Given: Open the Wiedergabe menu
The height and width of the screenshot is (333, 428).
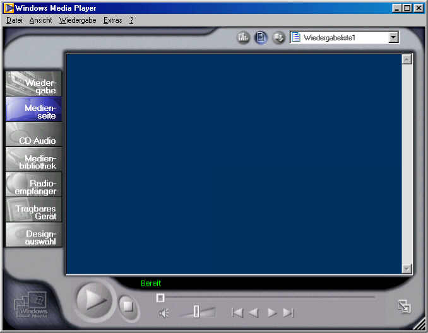Looking at the screenshot, I should point(78,20).
